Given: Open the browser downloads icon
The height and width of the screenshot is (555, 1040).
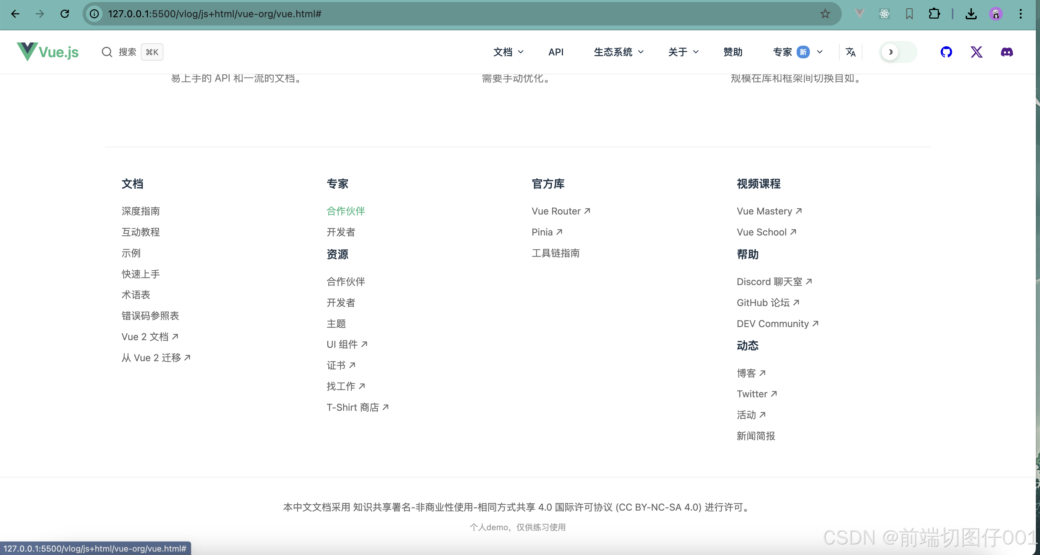Looking at the screenshot, I should pos(972,14).
